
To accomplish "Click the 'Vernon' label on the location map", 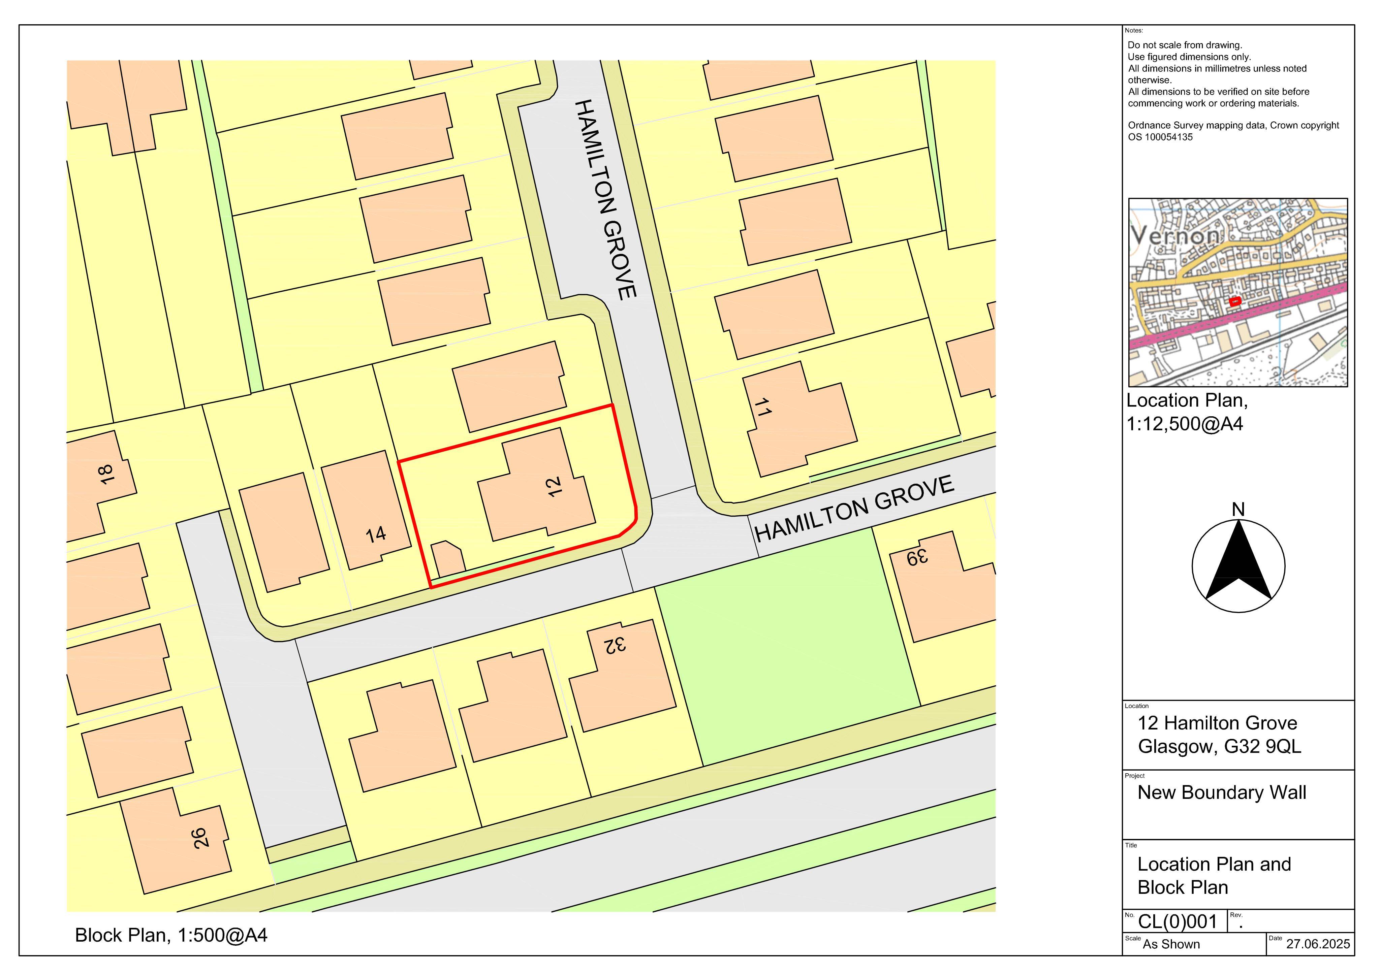I will click(1175, 235).
